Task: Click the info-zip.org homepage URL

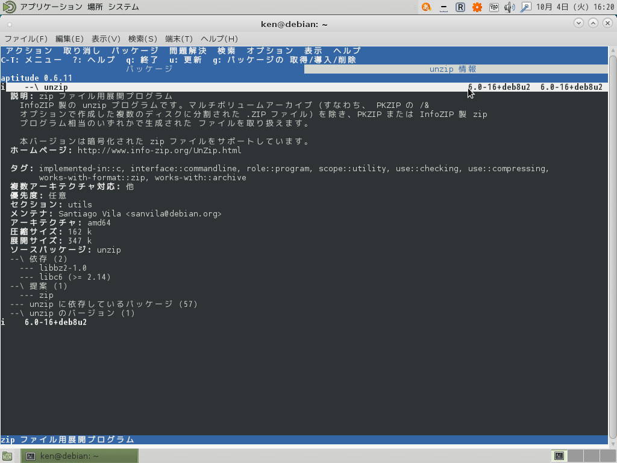Action: pos(159,150)
